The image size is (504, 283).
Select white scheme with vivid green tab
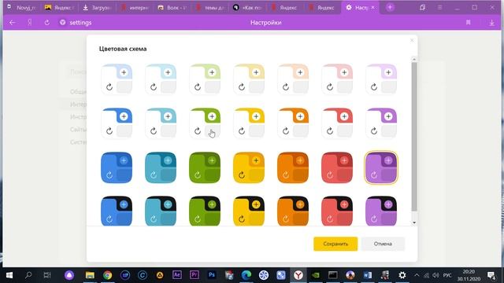click(x=205, y=123)
